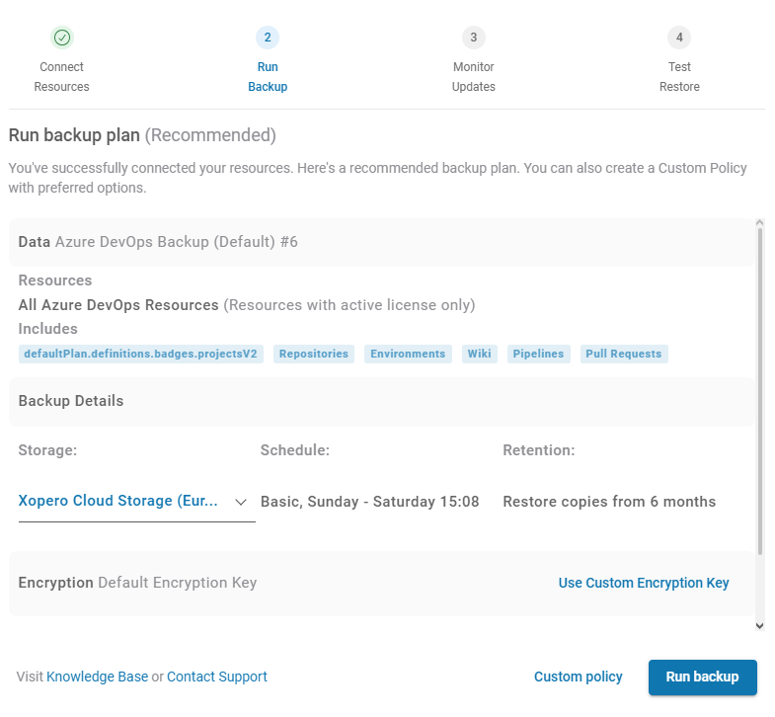Click the scrollbar up arrow
This screenshot has width=775, height=717.
coord(759,224)
